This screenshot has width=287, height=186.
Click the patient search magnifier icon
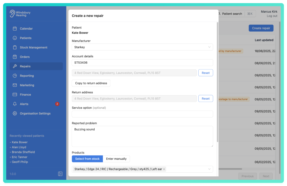[x=219, y=14]
